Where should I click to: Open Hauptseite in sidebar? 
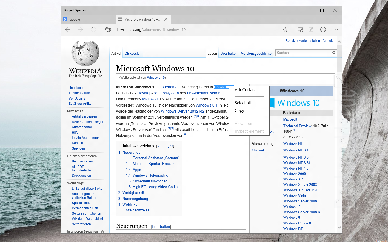[76, 88]
